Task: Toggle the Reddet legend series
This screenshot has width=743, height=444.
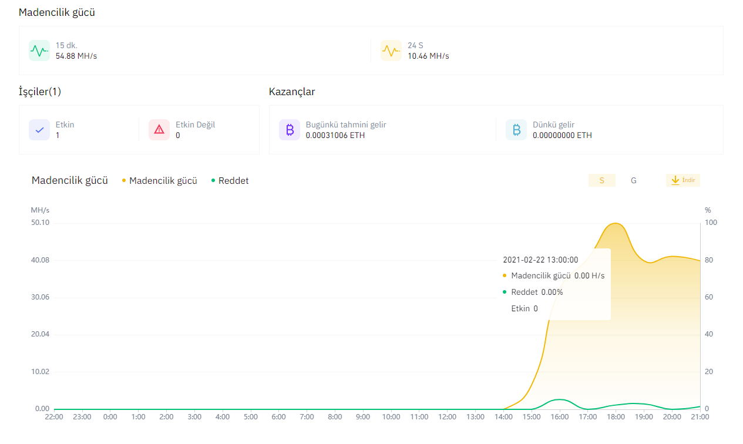Action: [233, 181]
